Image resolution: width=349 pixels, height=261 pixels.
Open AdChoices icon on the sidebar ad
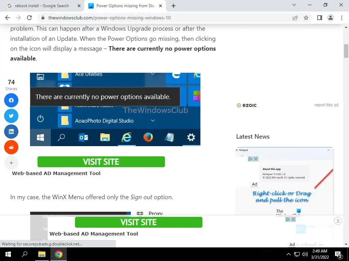tap(251, 159)
